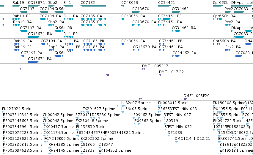Select transcript label CG13671-RA
253x155 pixels.
pos(40,34)
